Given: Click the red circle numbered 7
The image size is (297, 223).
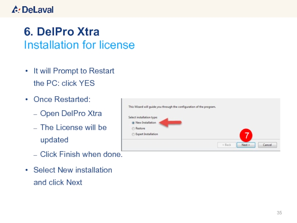Looking at the screenshot, I should (x=246, y=134).
